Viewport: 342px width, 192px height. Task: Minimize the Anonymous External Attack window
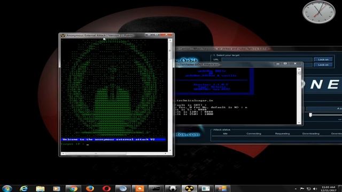(x=149, y=35)
